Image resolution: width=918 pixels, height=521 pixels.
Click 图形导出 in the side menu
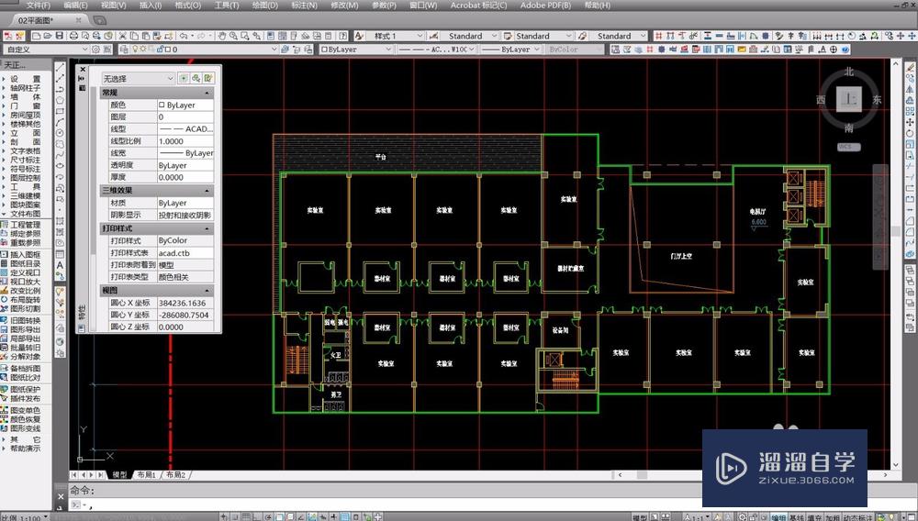click(x=25, y=330)
